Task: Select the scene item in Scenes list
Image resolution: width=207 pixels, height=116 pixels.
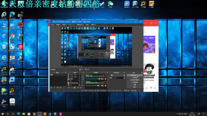Action: point(58,75)
